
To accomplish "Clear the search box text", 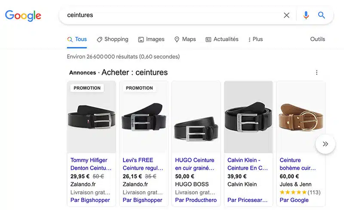I will tap(286, 15).
